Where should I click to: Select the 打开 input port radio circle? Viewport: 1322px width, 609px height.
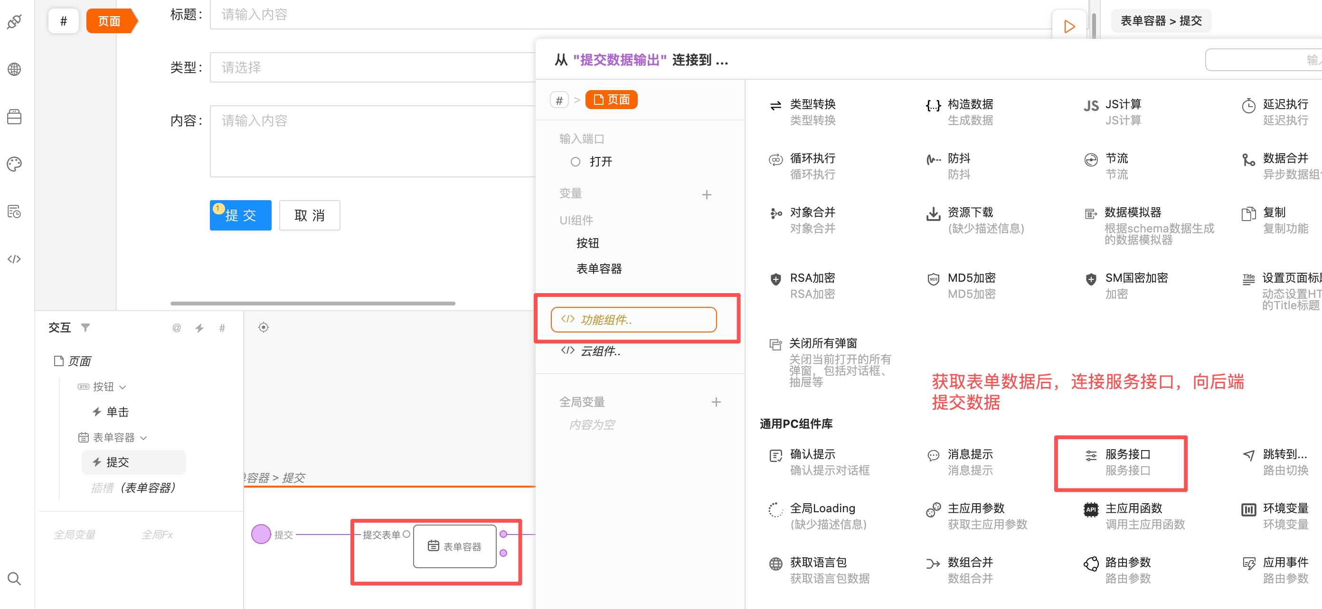click(576, 161)
